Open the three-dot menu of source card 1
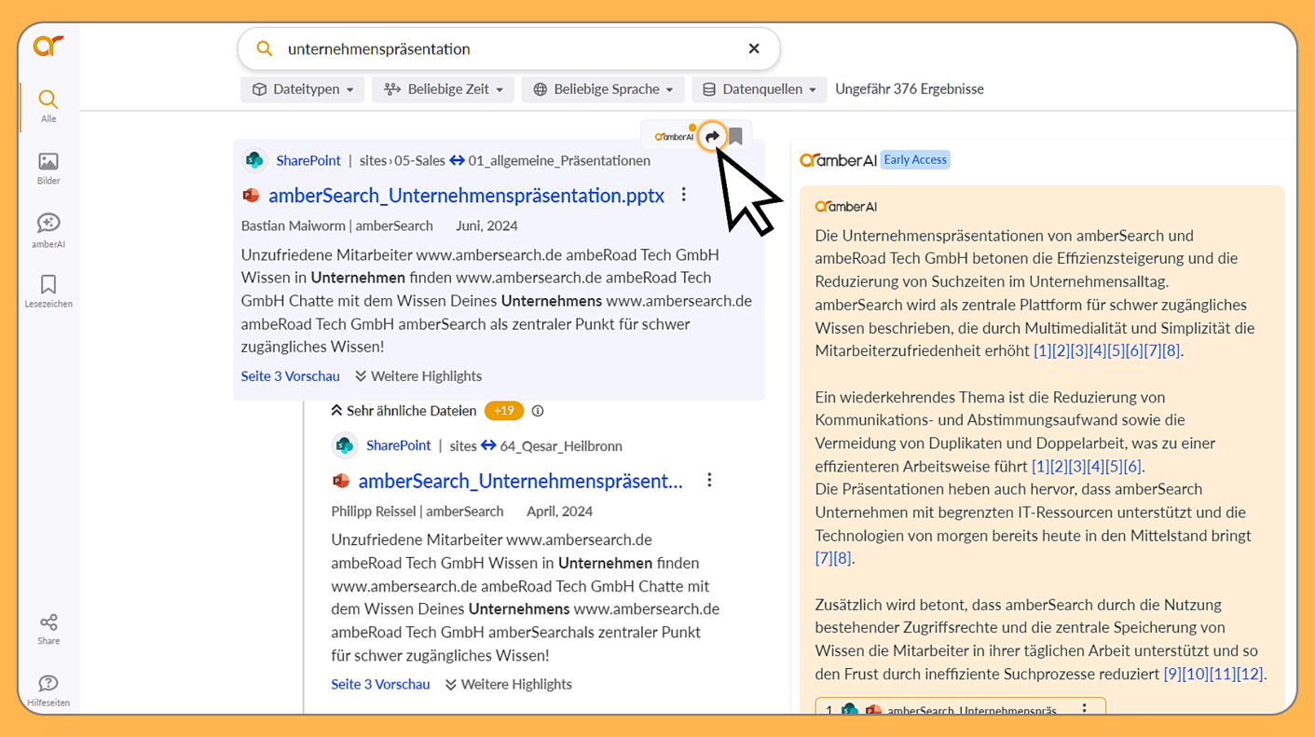 [1084, 709]
